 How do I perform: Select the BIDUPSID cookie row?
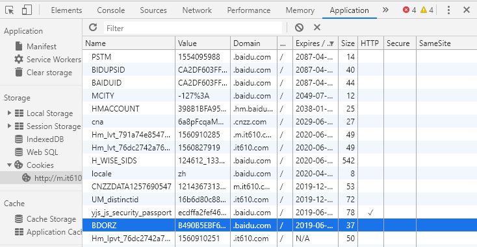pyautogui.click(x=279, y=70)
